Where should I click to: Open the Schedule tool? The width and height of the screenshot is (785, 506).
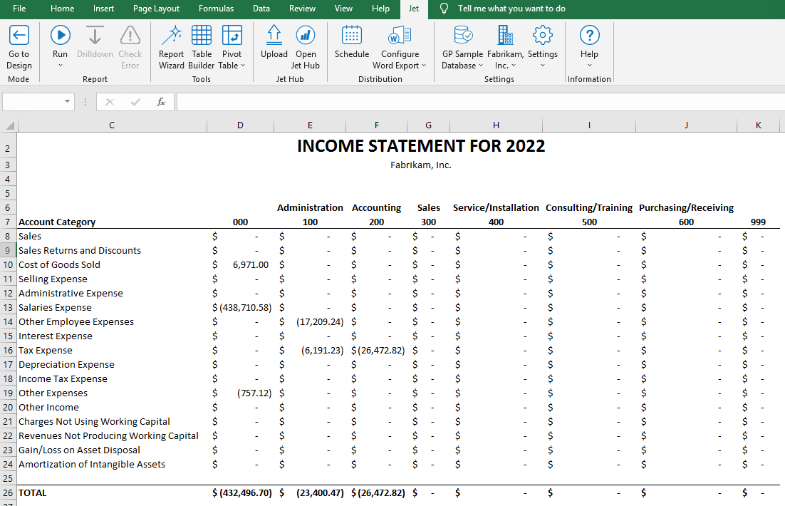[351, 43]
